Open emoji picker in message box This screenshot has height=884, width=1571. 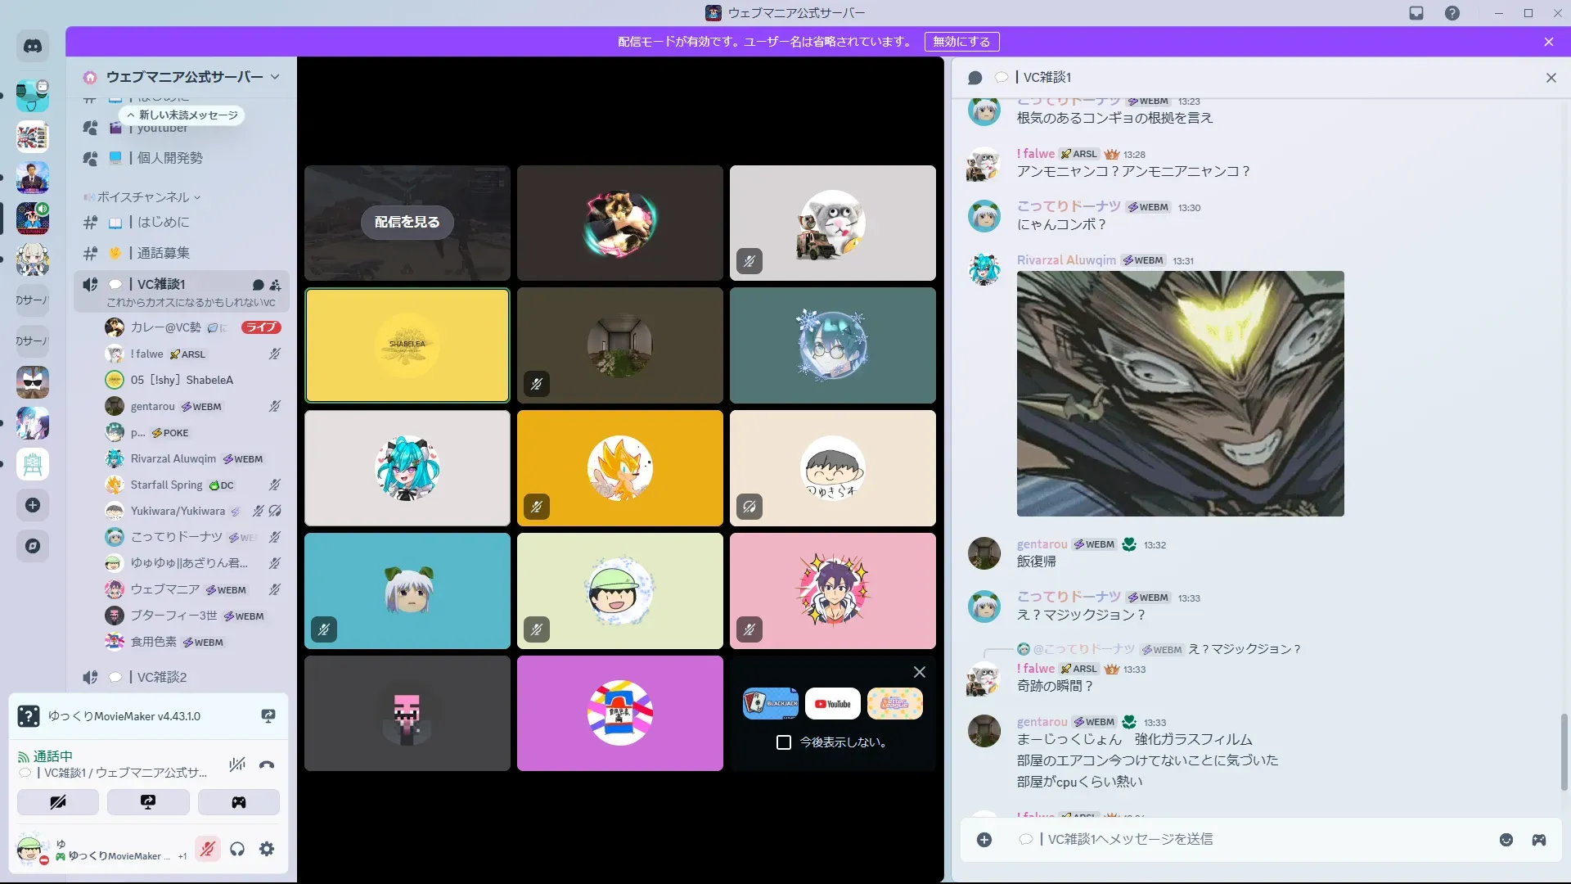click(1506, 840)
